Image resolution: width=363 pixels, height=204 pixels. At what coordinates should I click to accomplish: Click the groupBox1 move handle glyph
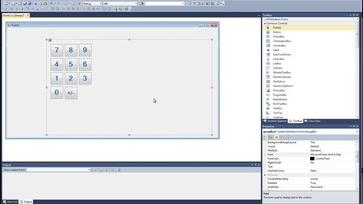(x=50, y=40)
